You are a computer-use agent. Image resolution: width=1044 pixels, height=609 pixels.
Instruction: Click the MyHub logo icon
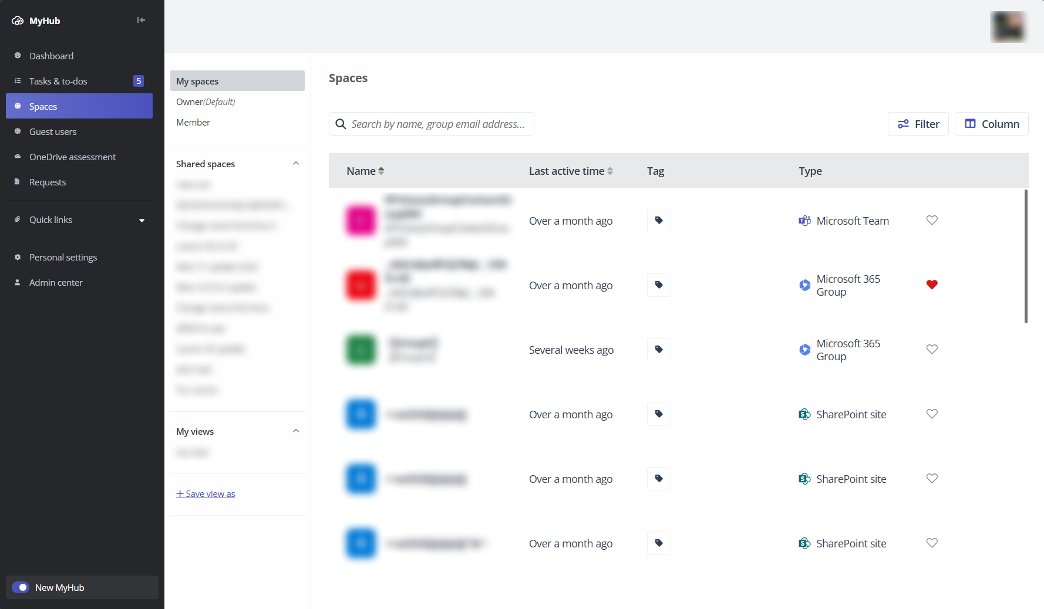[x=18, y=21]
